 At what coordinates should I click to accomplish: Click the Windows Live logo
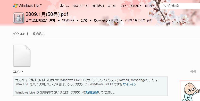click(x=27, y=6)
